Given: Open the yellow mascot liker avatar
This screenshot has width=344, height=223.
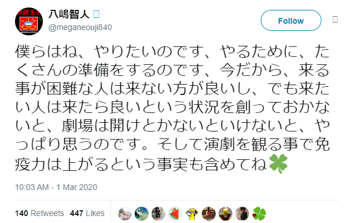Looking at the screenshot, I should (225, 213).
